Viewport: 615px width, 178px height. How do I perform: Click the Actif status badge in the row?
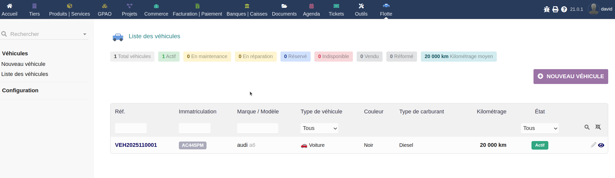pos(540,145)
